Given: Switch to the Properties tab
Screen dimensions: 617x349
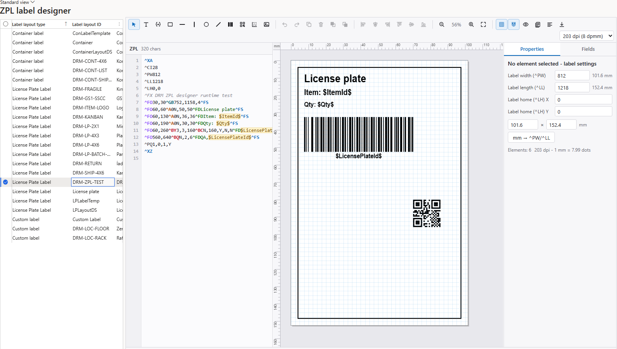Looking at the screenshot, I should (x=532, y=49).
